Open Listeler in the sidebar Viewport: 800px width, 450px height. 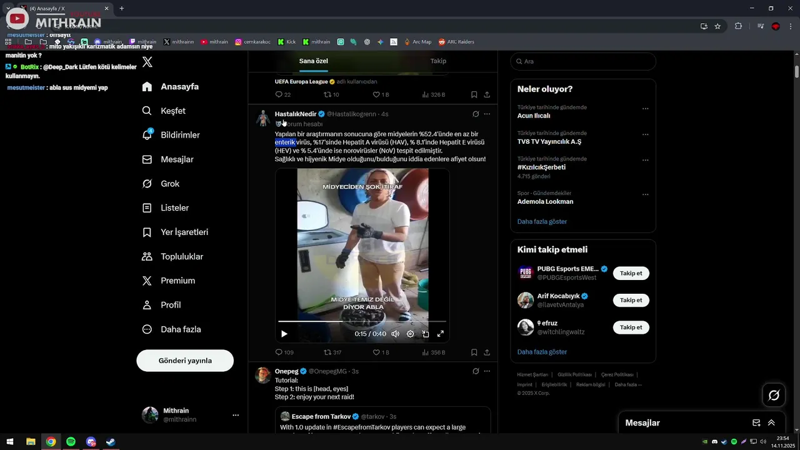(166, 207)
